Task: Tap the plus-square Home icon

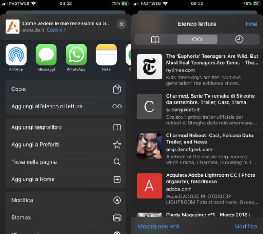Action: coord(117,180)
